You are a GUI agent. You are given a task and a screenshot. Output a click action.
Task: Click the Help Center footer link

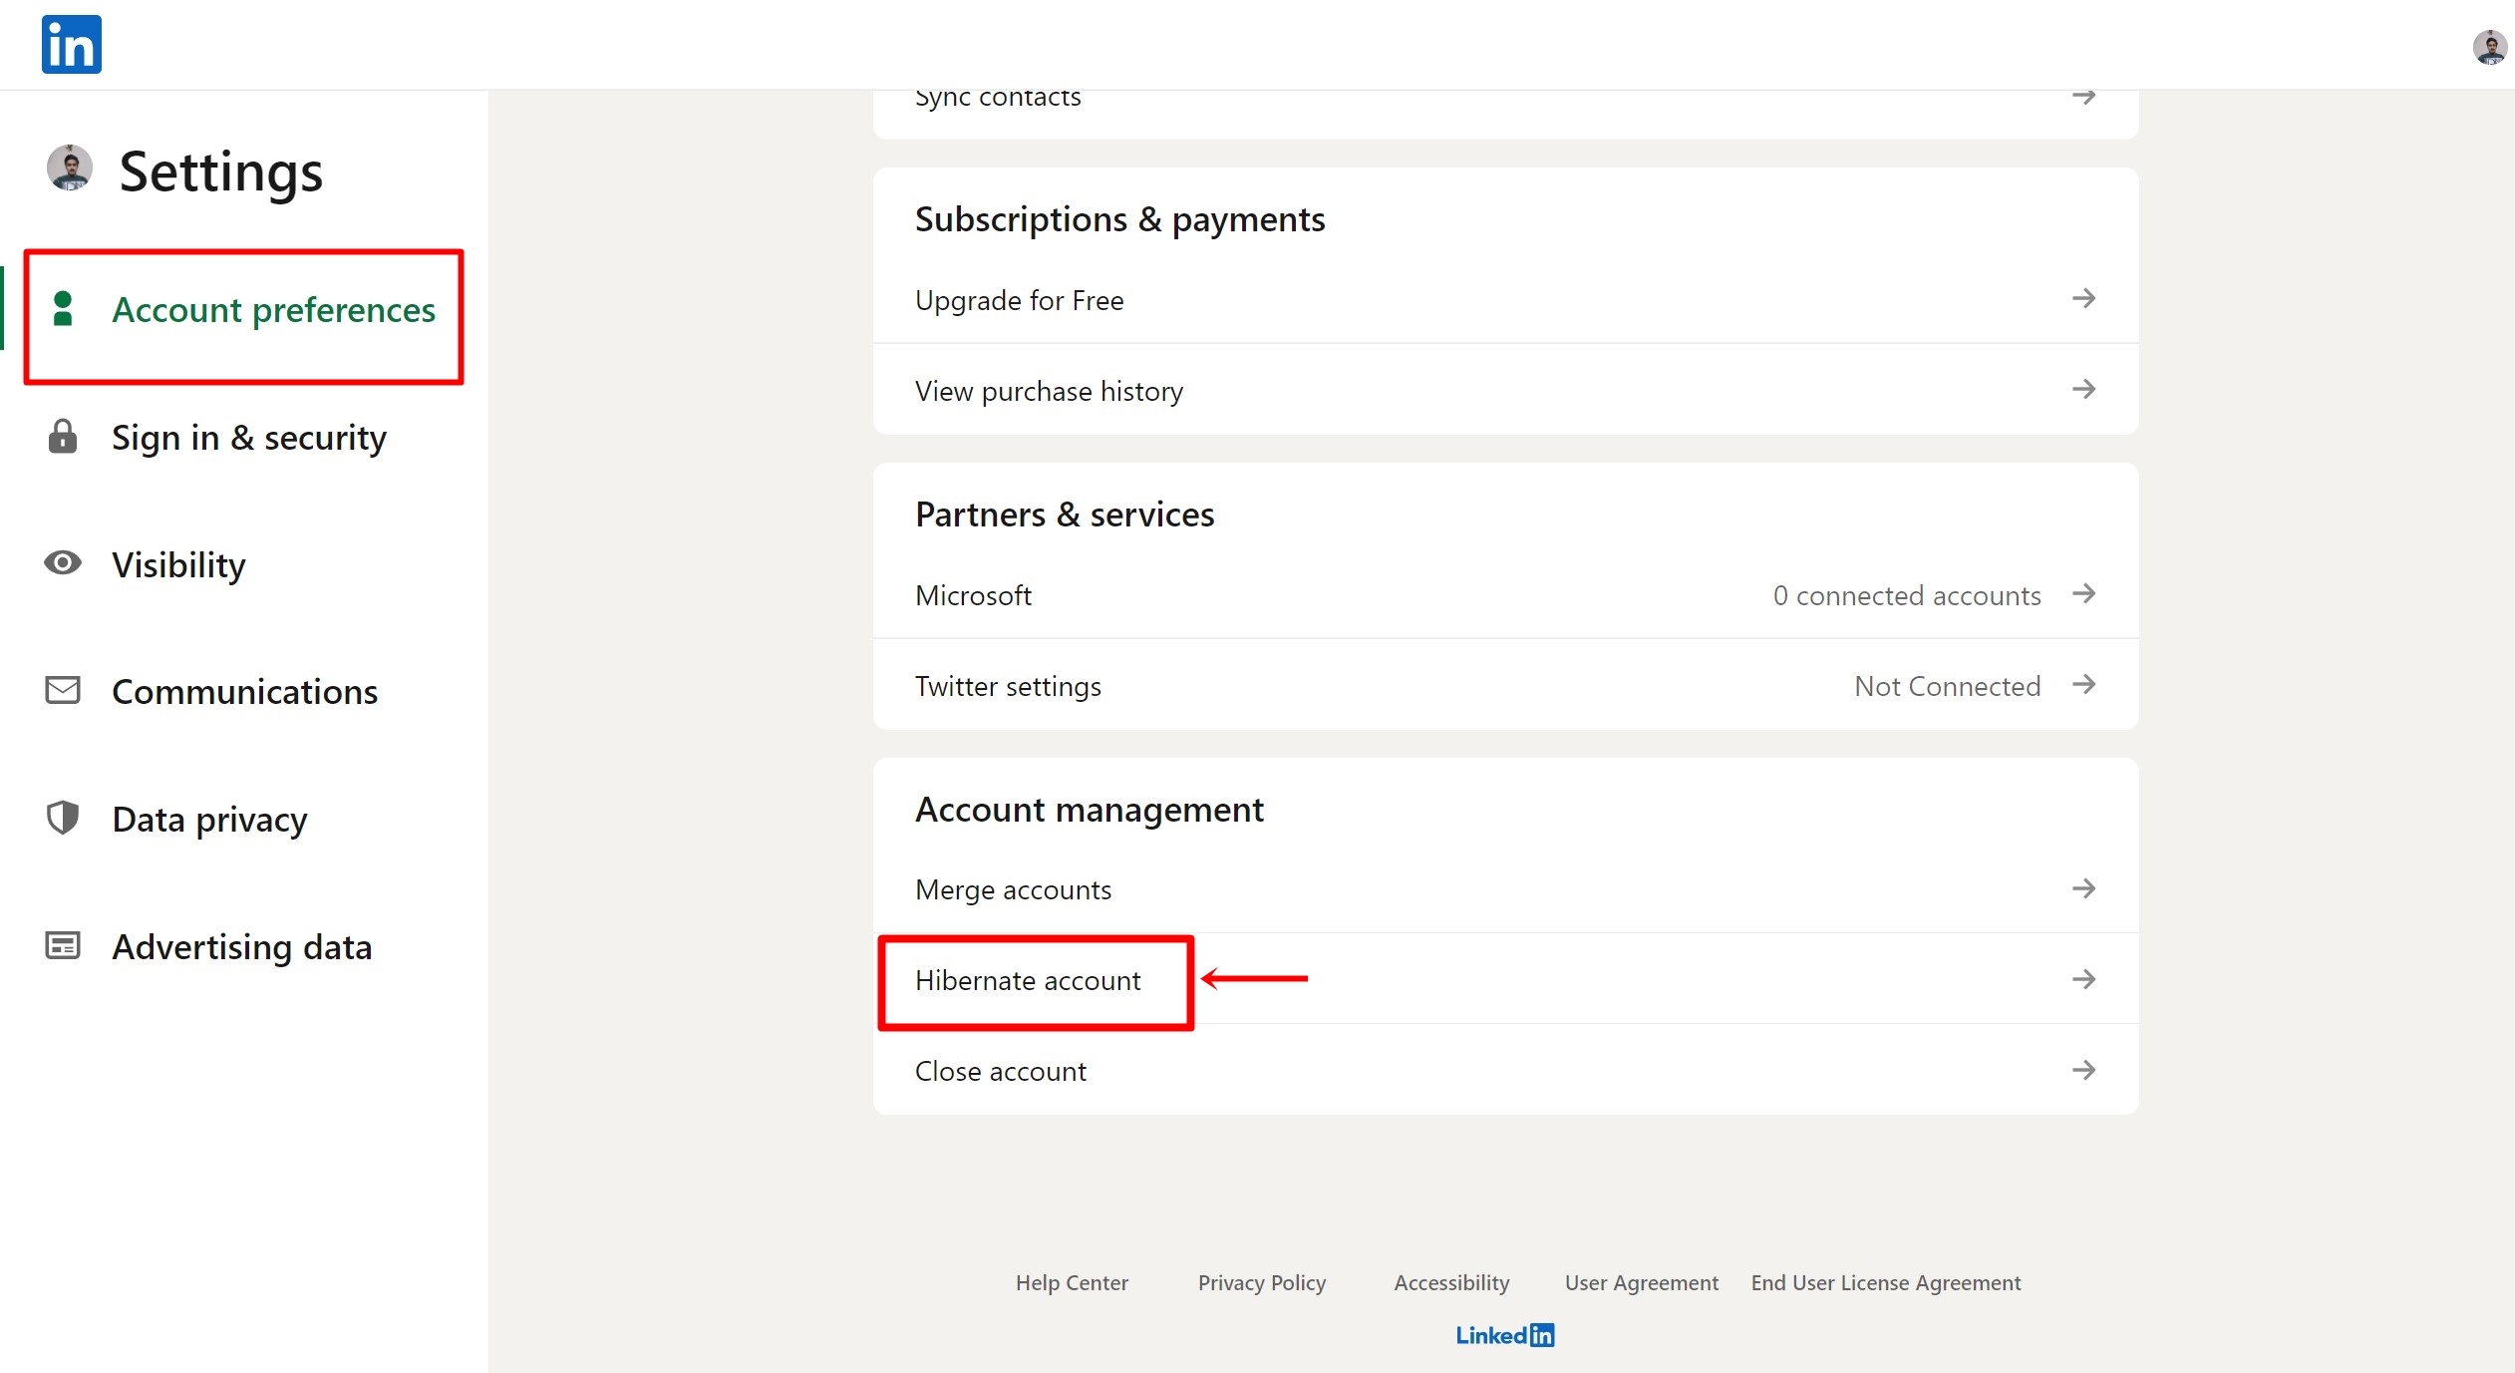(x=1072, y=1281)
